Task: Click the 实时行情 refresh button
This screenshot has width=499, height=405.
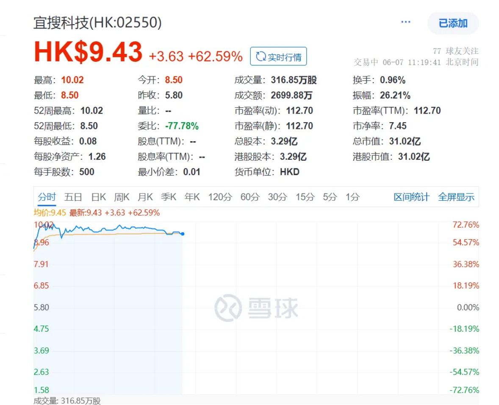Action: pyautogui.click(x=278, y=57)
